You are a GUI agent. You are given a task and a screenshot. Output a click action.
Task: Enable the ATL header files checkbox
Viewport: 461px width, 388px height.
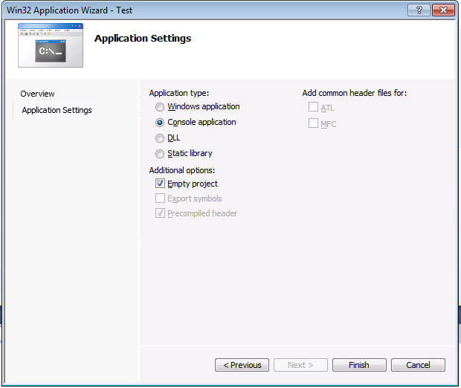tap(313, 107)
